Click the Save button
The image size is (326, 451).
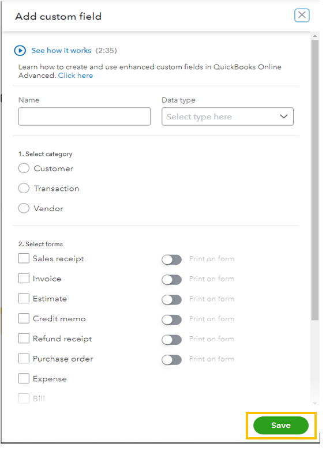pyautogui.click(x=281, y=426)
